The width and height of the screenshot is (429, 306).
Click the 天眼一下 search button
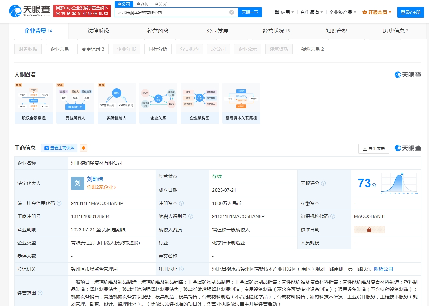250,12
